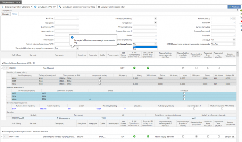The height and width of the screenshot is (142, 242).
Task: Open the Τύπος Είδών dropdown
Action: (156, 23)
